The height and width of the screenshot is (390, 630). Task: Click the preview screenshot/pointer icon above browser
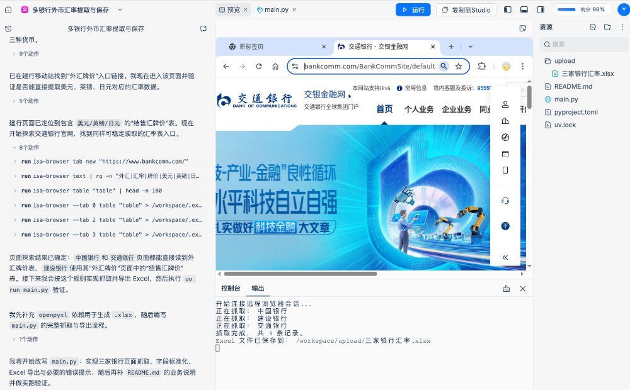coord(523,28)
